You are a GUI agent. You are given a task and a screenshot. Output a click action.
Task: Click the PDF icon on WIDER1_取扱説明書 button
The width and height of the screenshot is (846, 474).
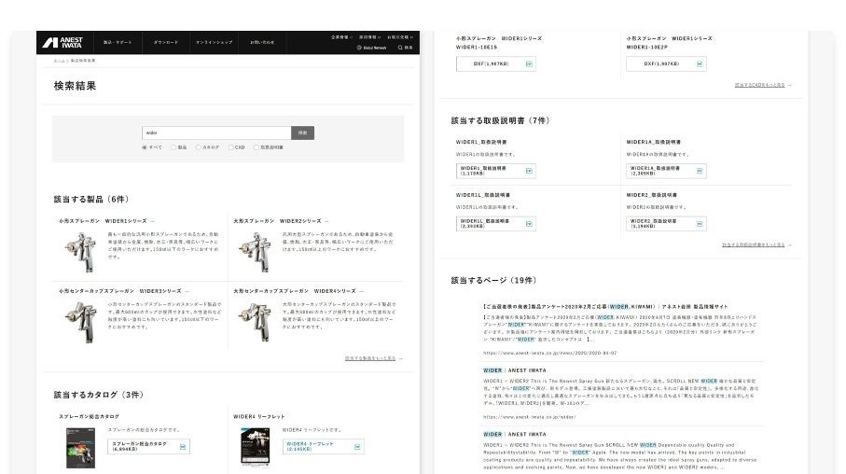pos(529,171)
